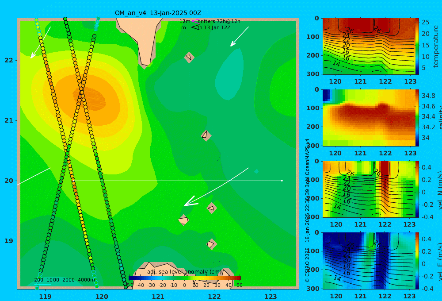Click latitude label 21 on the main map
The height and width of the screenshot is (301, 442).
click(9, 120)
